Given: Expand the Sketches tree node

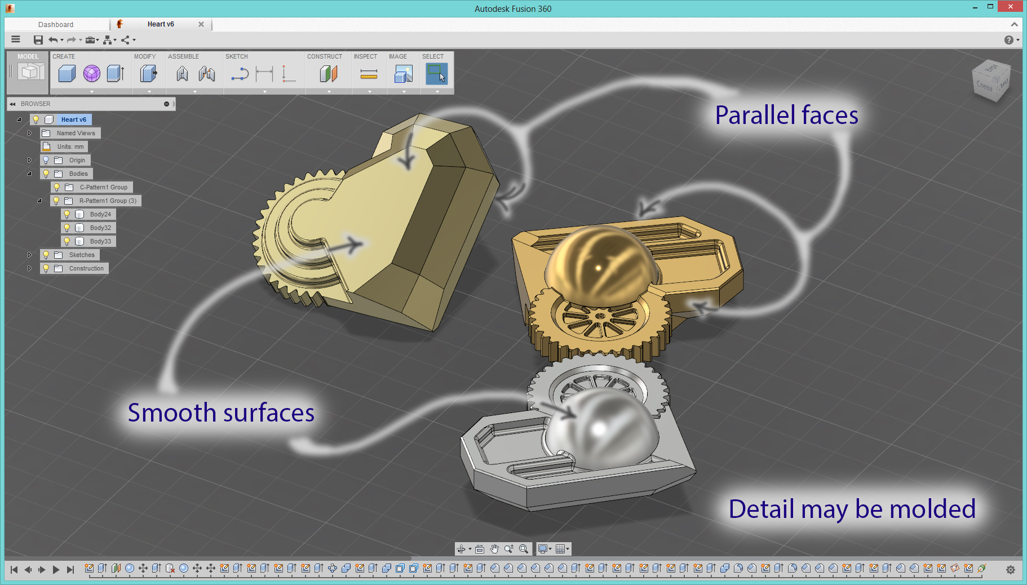Looking at the screenshot, I should click(29, 255).
